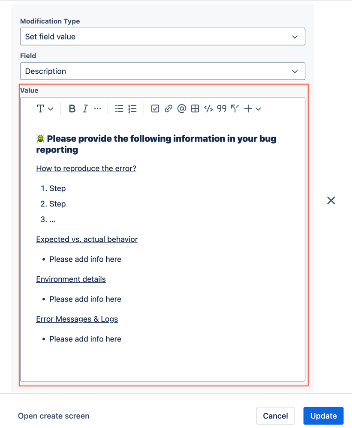Insert a link into the description
The width and height of the screenshot is (352, 428).
pos(168,108)
